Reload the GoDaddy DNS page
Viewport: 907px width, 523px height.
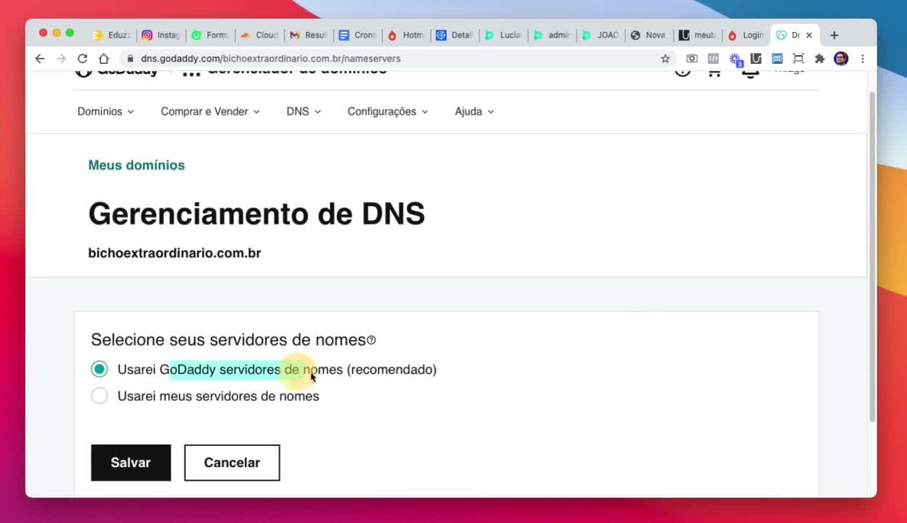tap(82, 59)
